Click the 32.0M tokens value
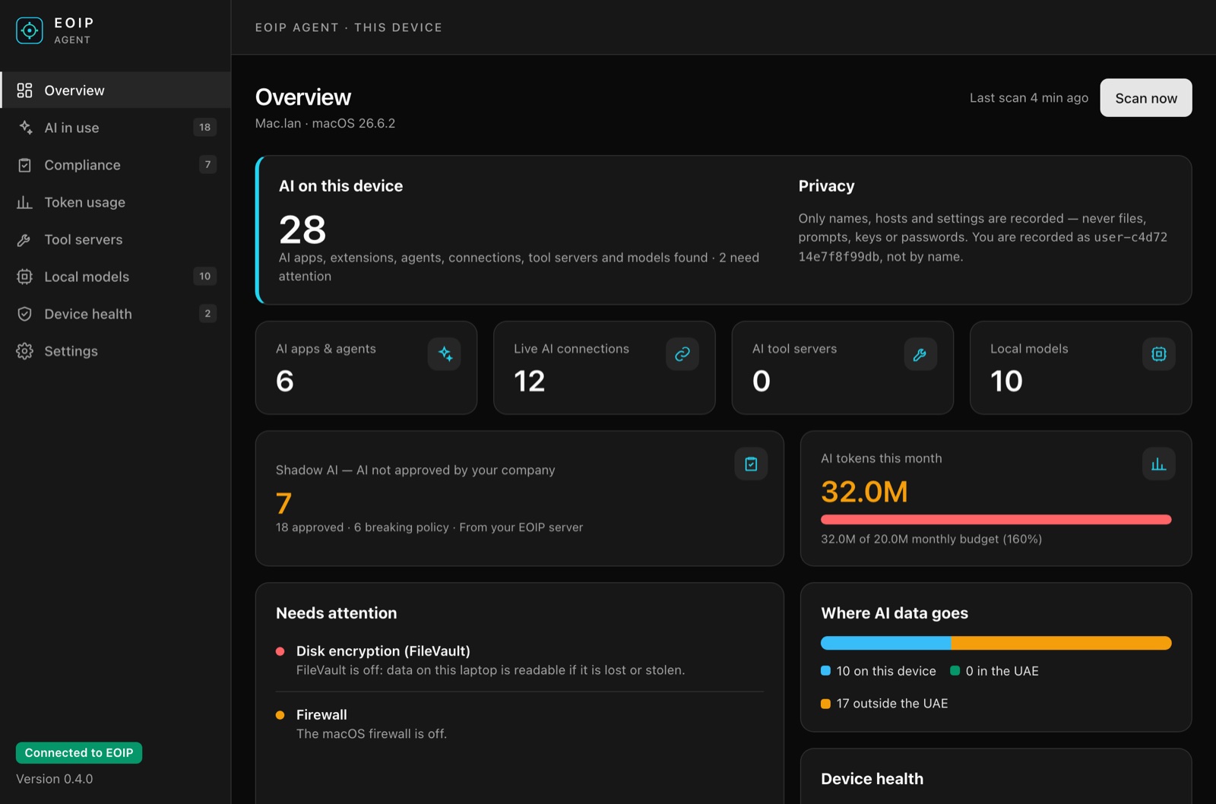 tap(864, 492)
